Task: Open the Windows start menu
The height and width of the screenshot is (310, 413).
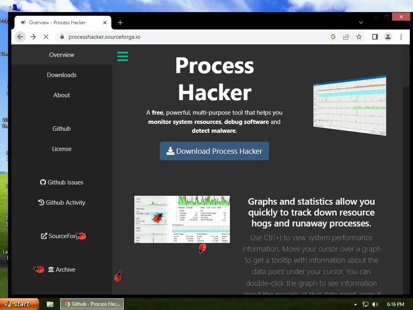Action: (x=19, y=304)
